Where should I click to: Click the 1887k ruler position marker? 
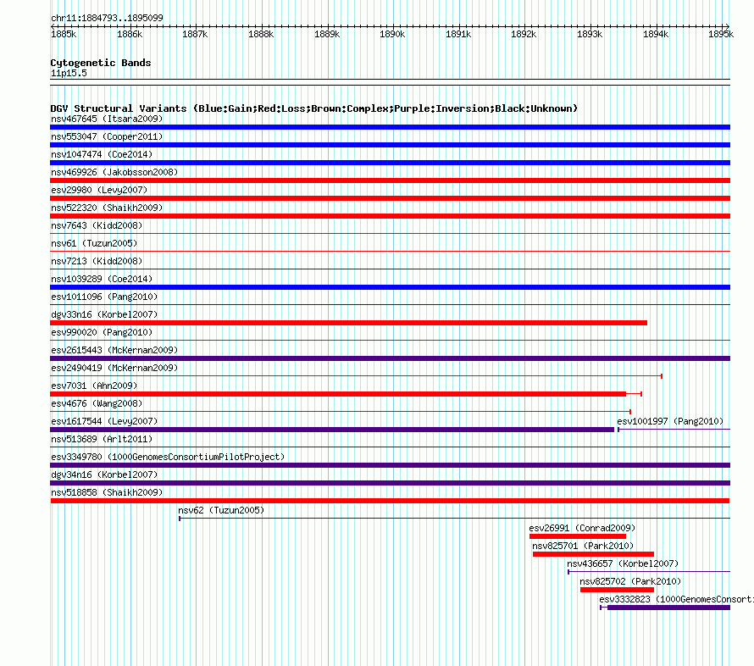click(x=195, y=34)
